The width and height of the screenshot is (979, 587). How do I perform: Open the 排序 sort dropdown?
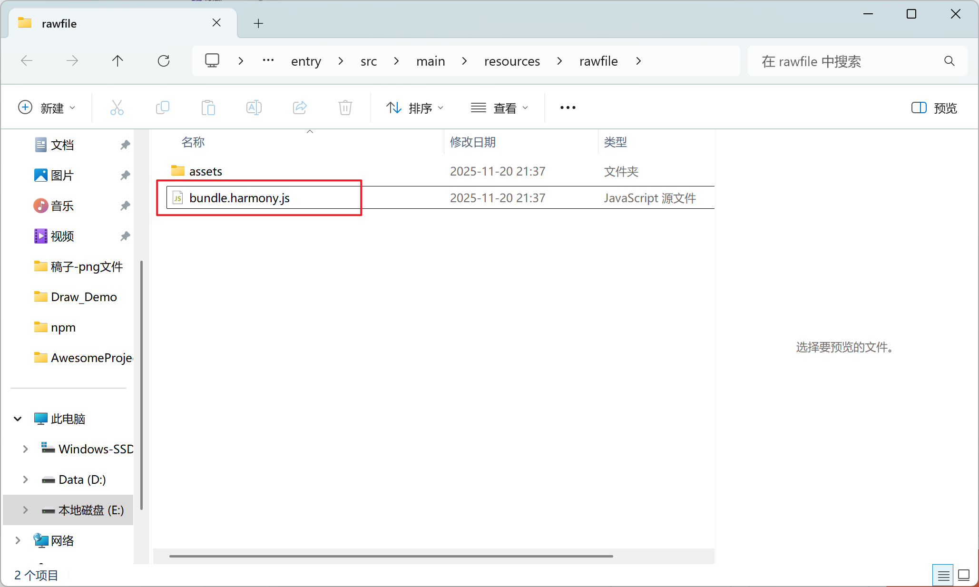(x=414, y=108)
